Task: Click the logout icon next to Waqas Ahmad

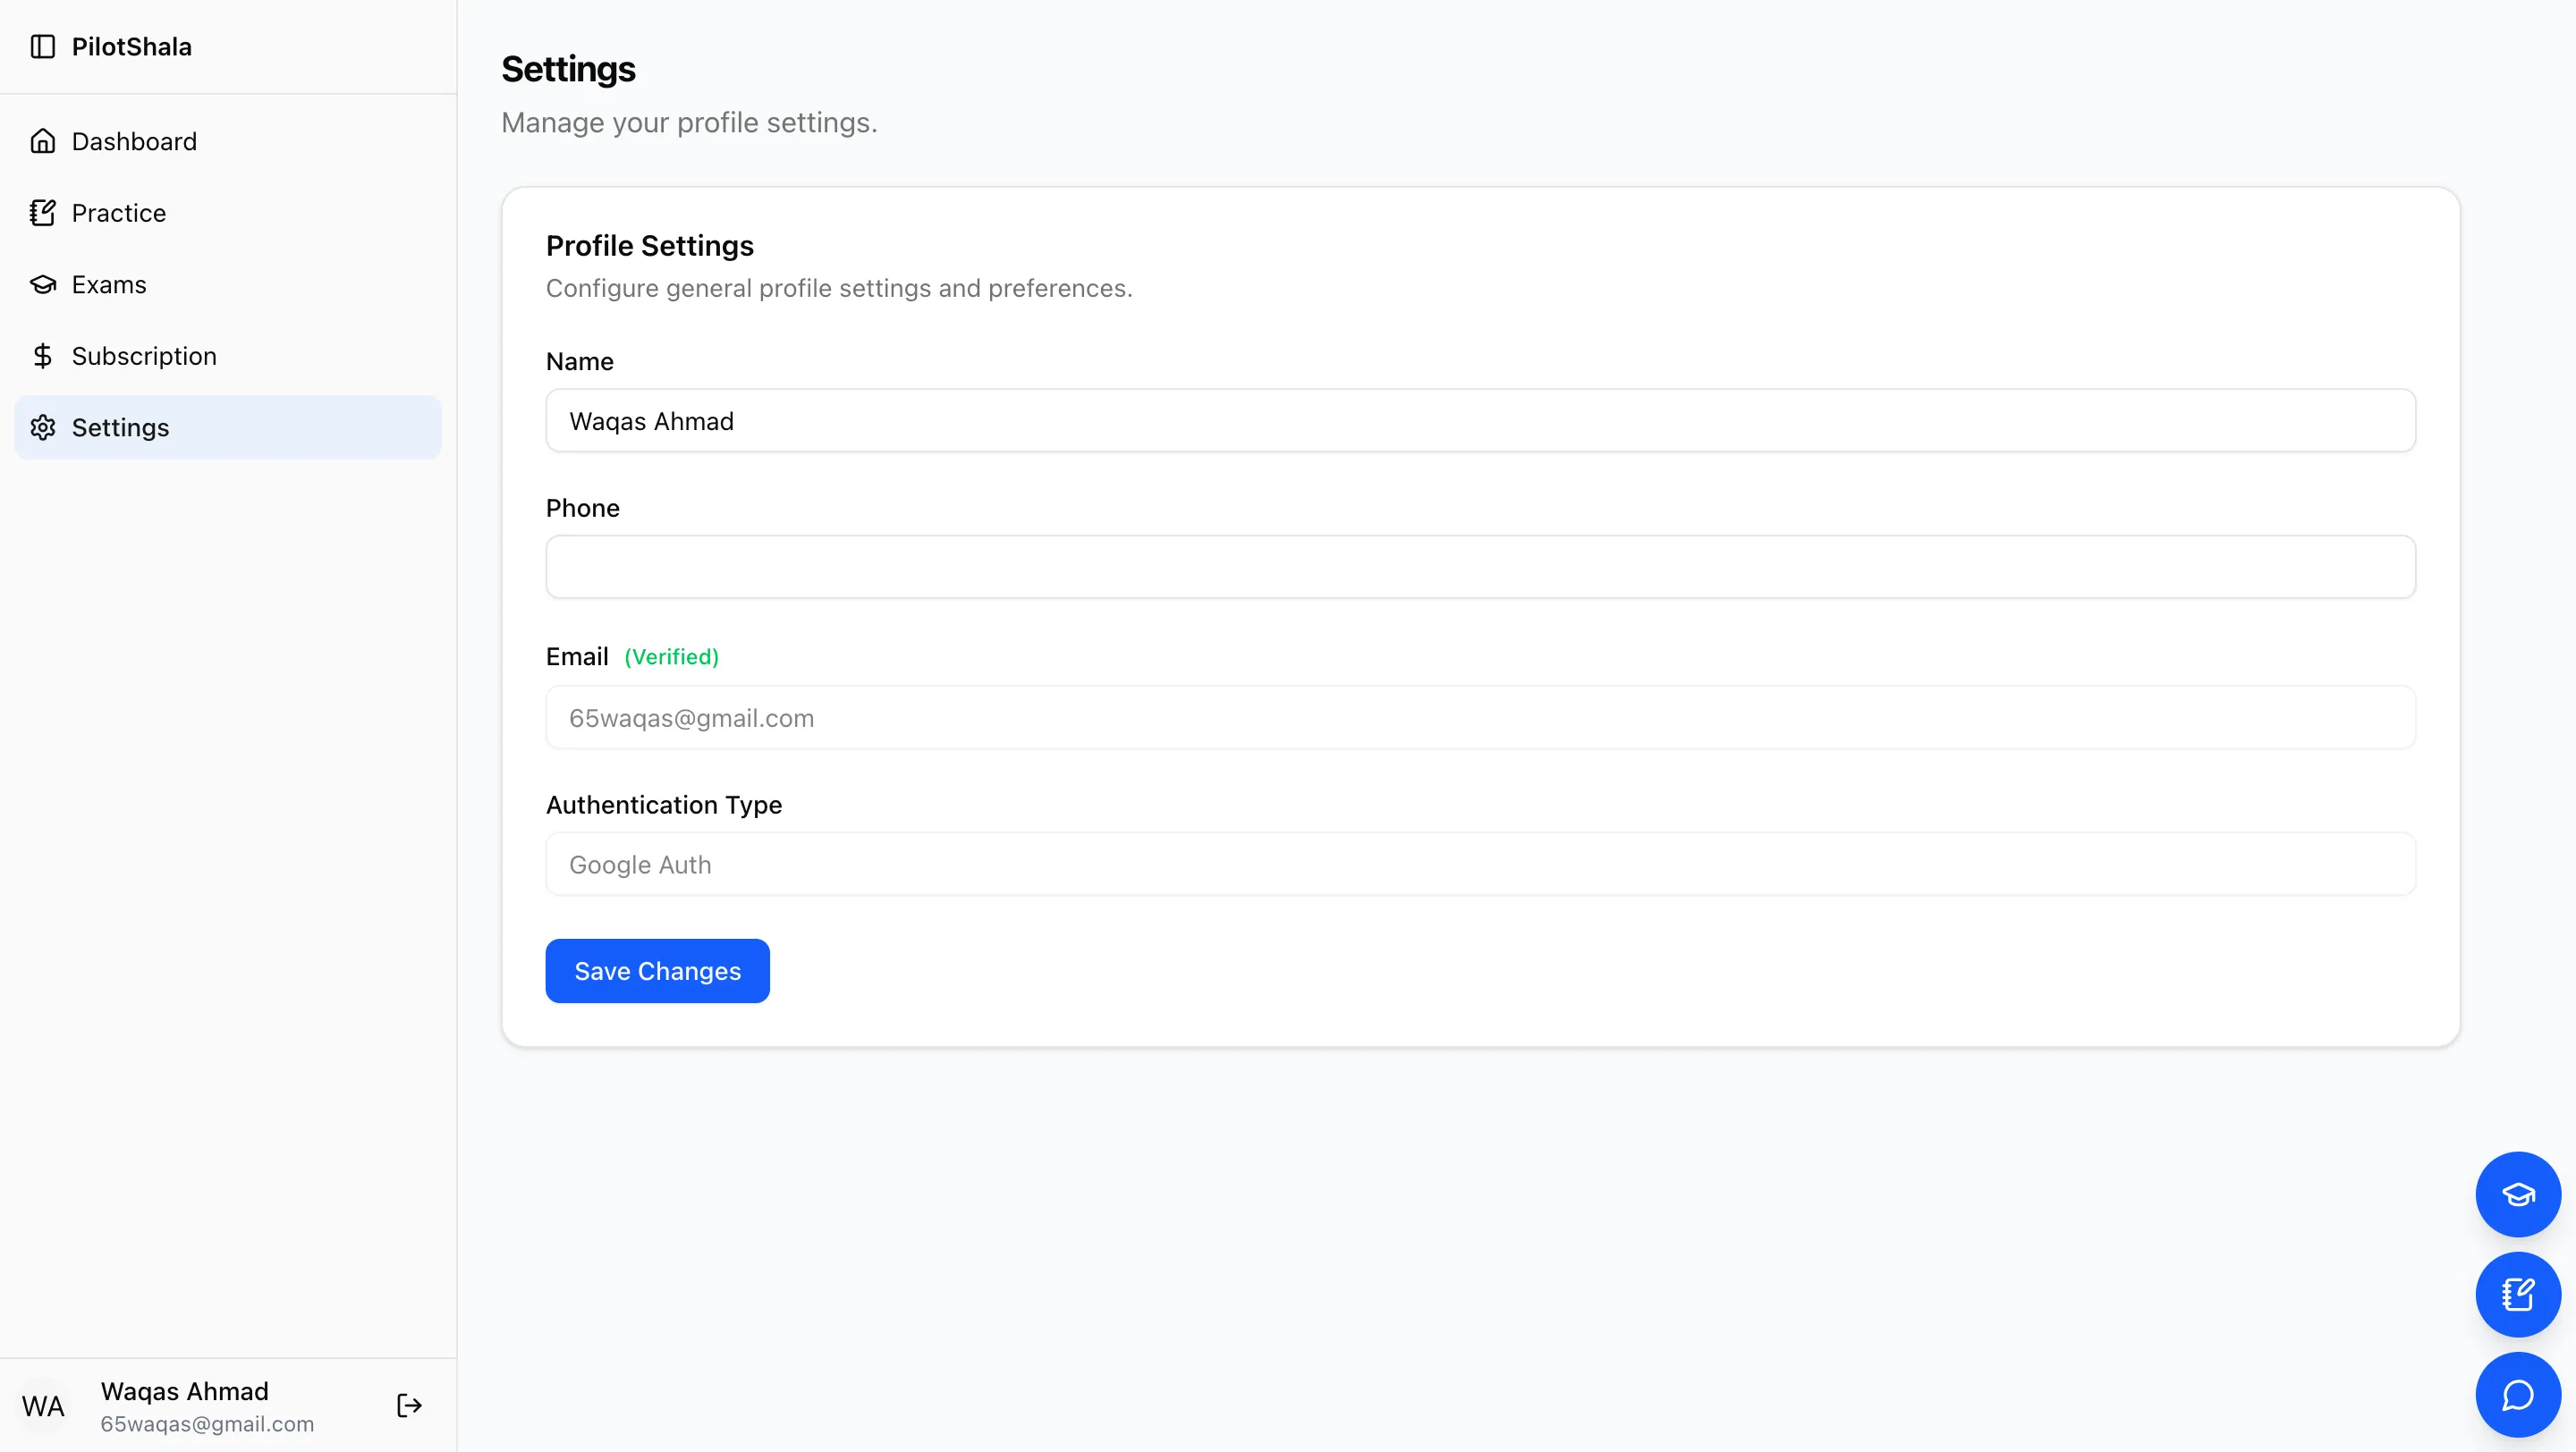Action: point(408,1404)
